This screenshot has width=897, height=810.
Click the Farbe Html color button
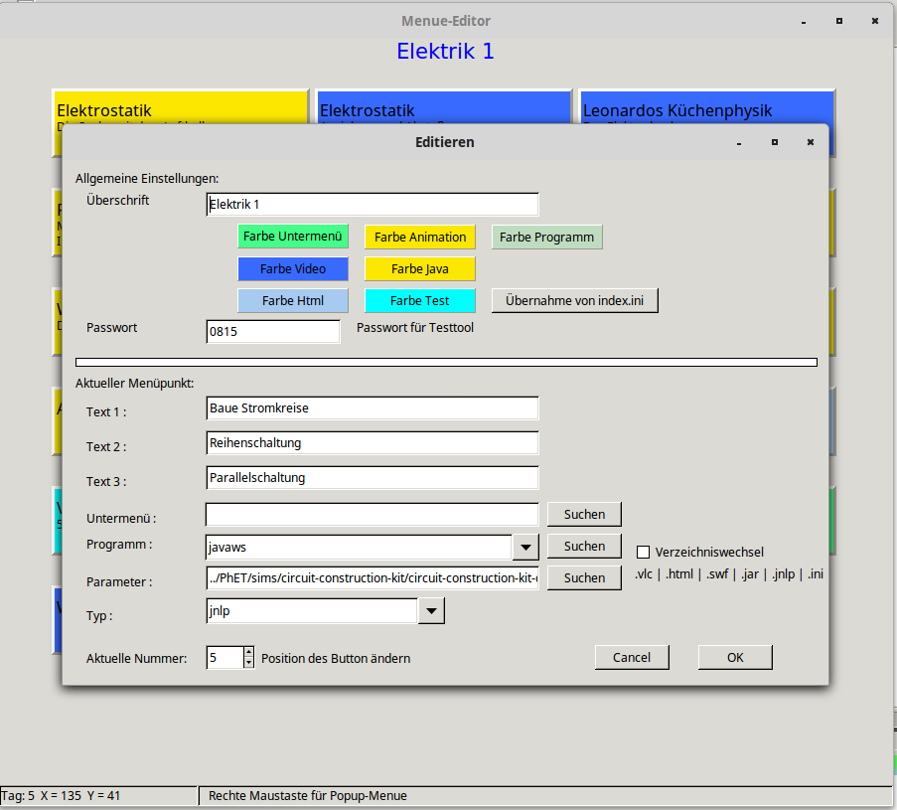[293, 300]
